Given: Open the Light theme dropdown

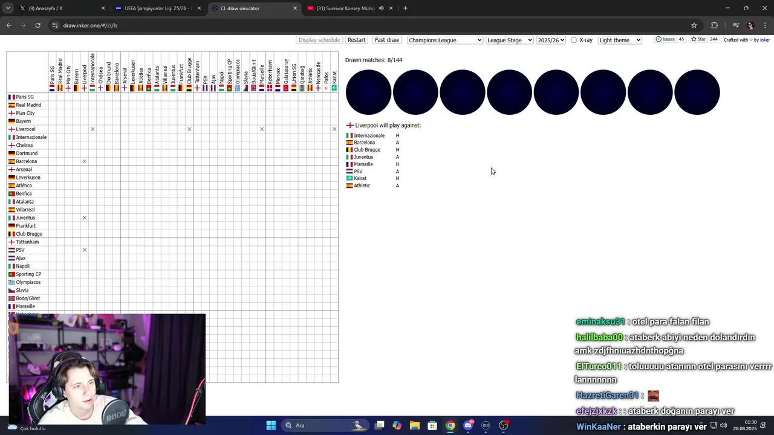Looking at the screenshot, I should pyautogui.click(x=619, y=40).
